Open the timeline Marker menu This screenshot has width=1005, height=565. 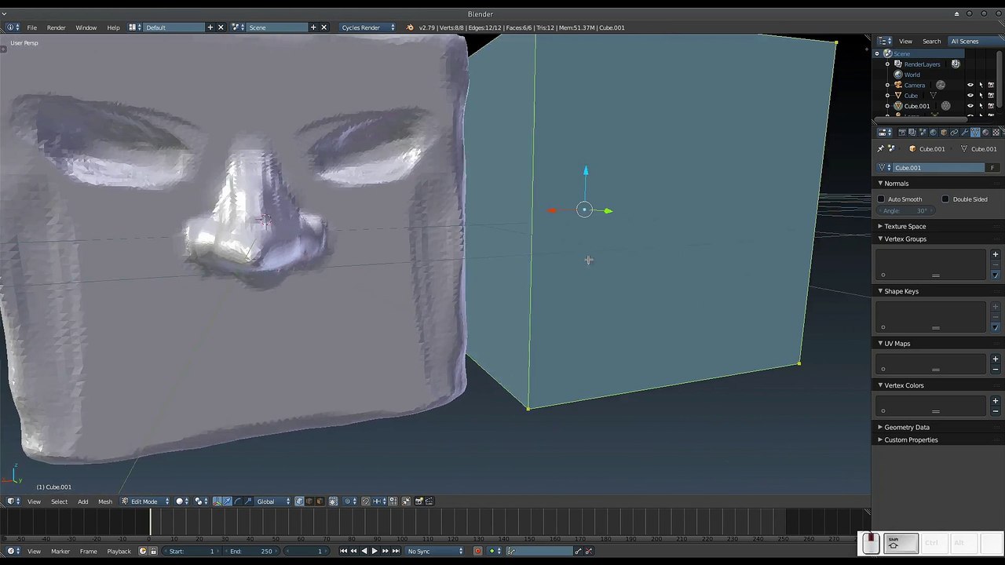[60, 552]
